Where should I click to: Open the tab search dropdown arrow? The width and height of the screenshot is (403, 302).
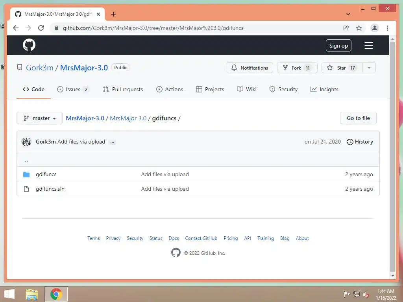click(348, 14)
